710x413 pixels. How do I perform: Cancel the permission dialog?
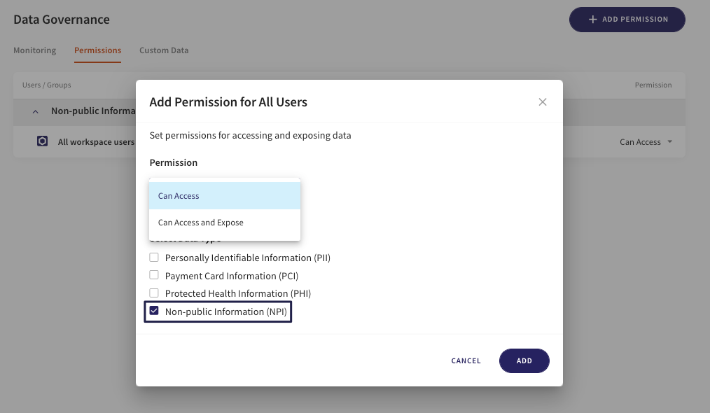pyautogui.click(x=466, y=361)
